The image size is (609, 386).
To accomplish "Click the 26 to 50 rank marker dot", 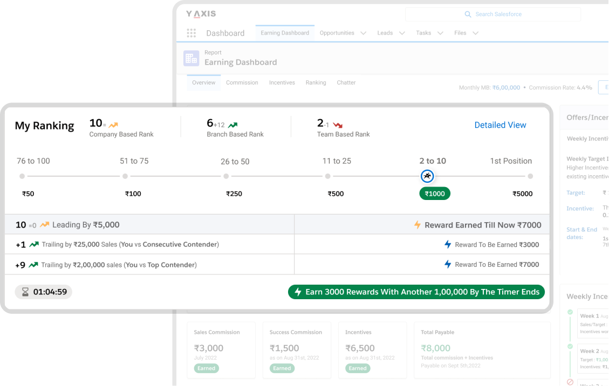I will point(226,176).
